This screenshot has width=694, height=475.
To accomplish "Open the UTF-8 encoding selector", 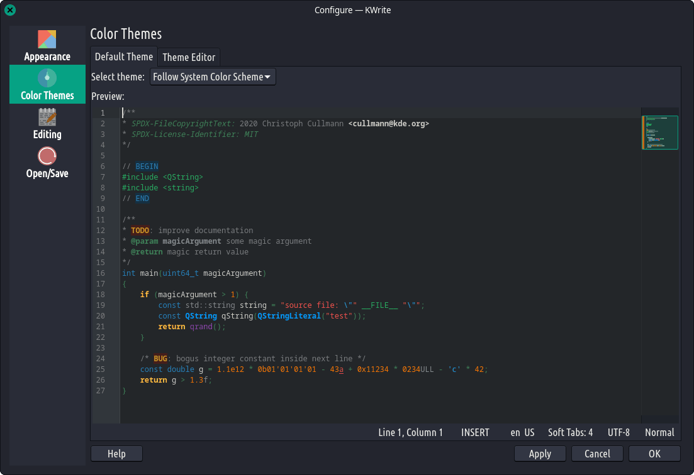I will (x=618, y=432).
